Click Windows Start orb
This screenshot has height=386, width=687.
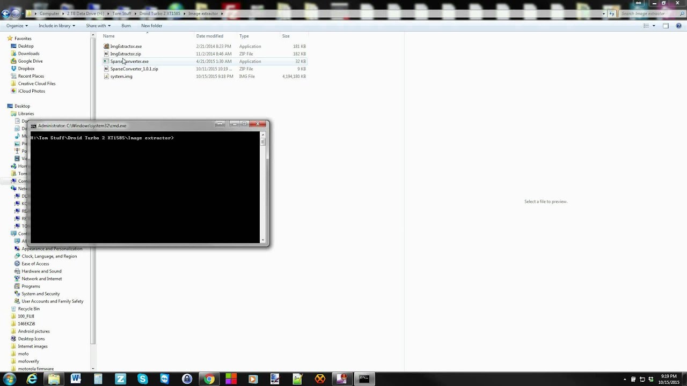coord(10,379)
